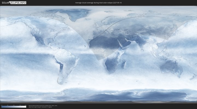Click the SOLAR ECLIPSE.INFO logo
The width and height of the screenshot is (197, 109).
(14, 2)
